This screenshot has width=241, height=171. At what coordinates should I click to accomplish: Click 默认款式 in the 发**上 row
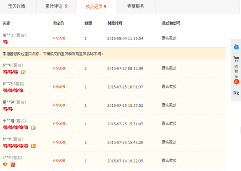pyautogui.click(x=169, y=38)
